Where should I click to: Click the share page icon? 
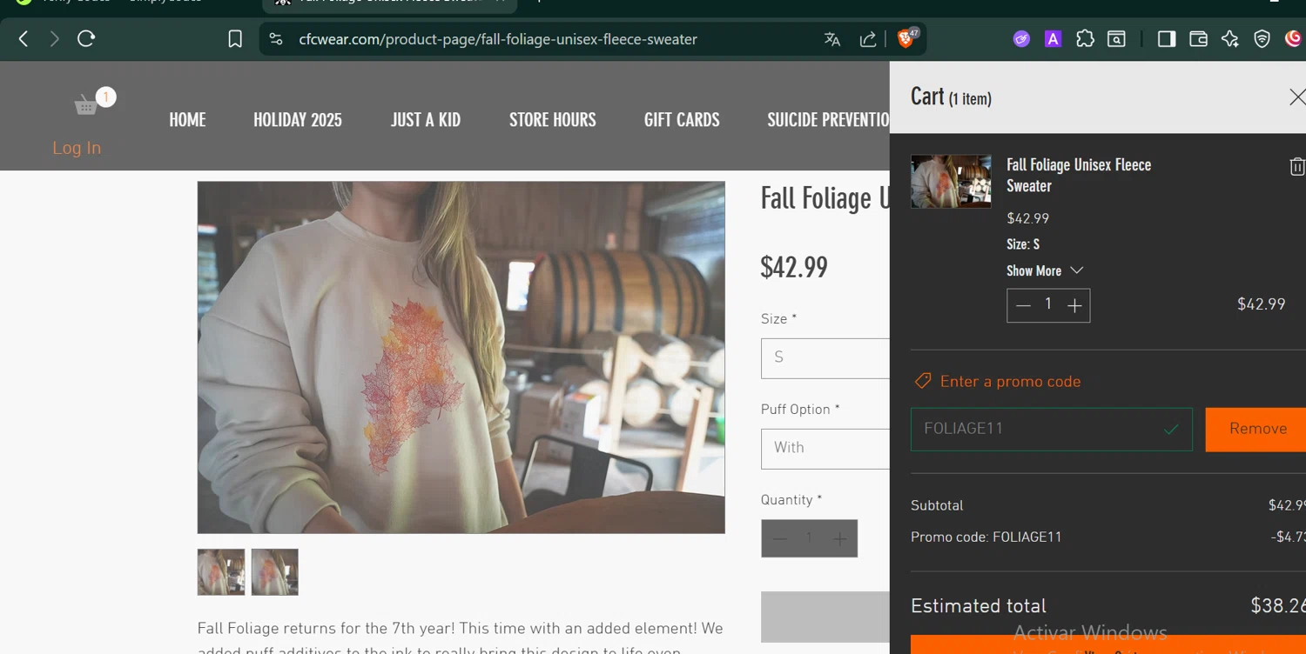[x=868, y=39]
